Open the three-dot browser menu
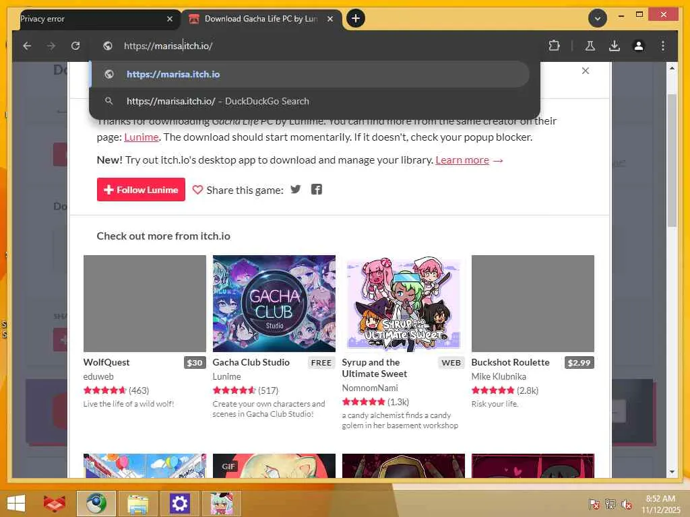The image size is (690, 517). coord(663,46)
